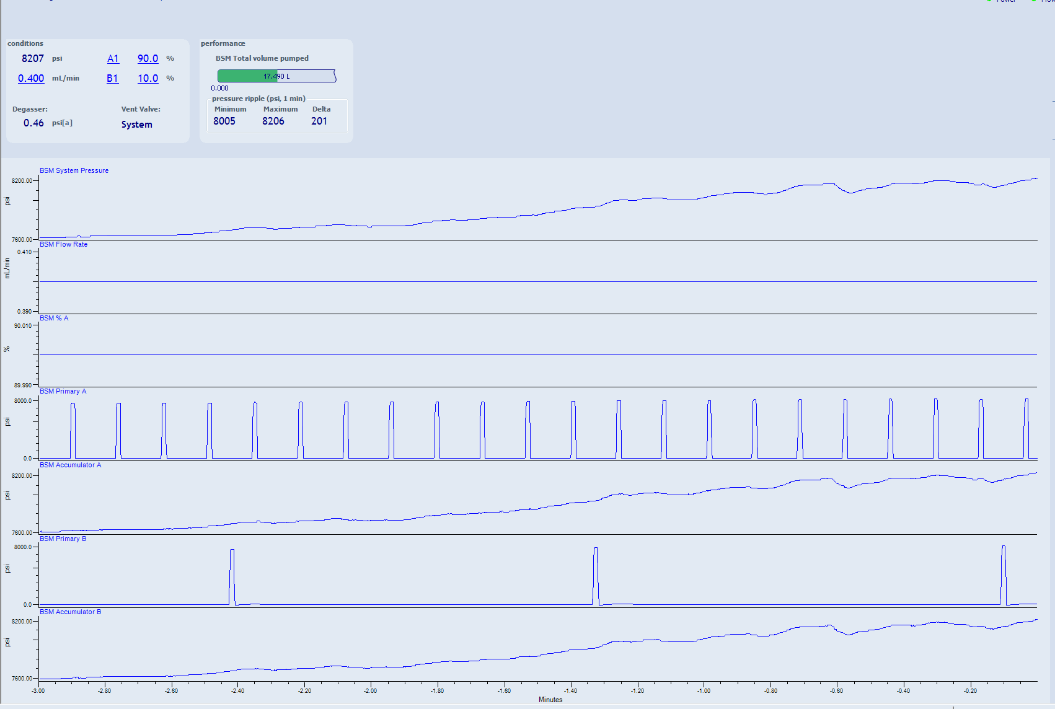
Task: Select the ripple Minimum value 8005
Action: point(224,121)
